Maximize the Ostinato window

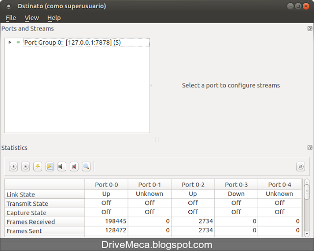point(298,6)
